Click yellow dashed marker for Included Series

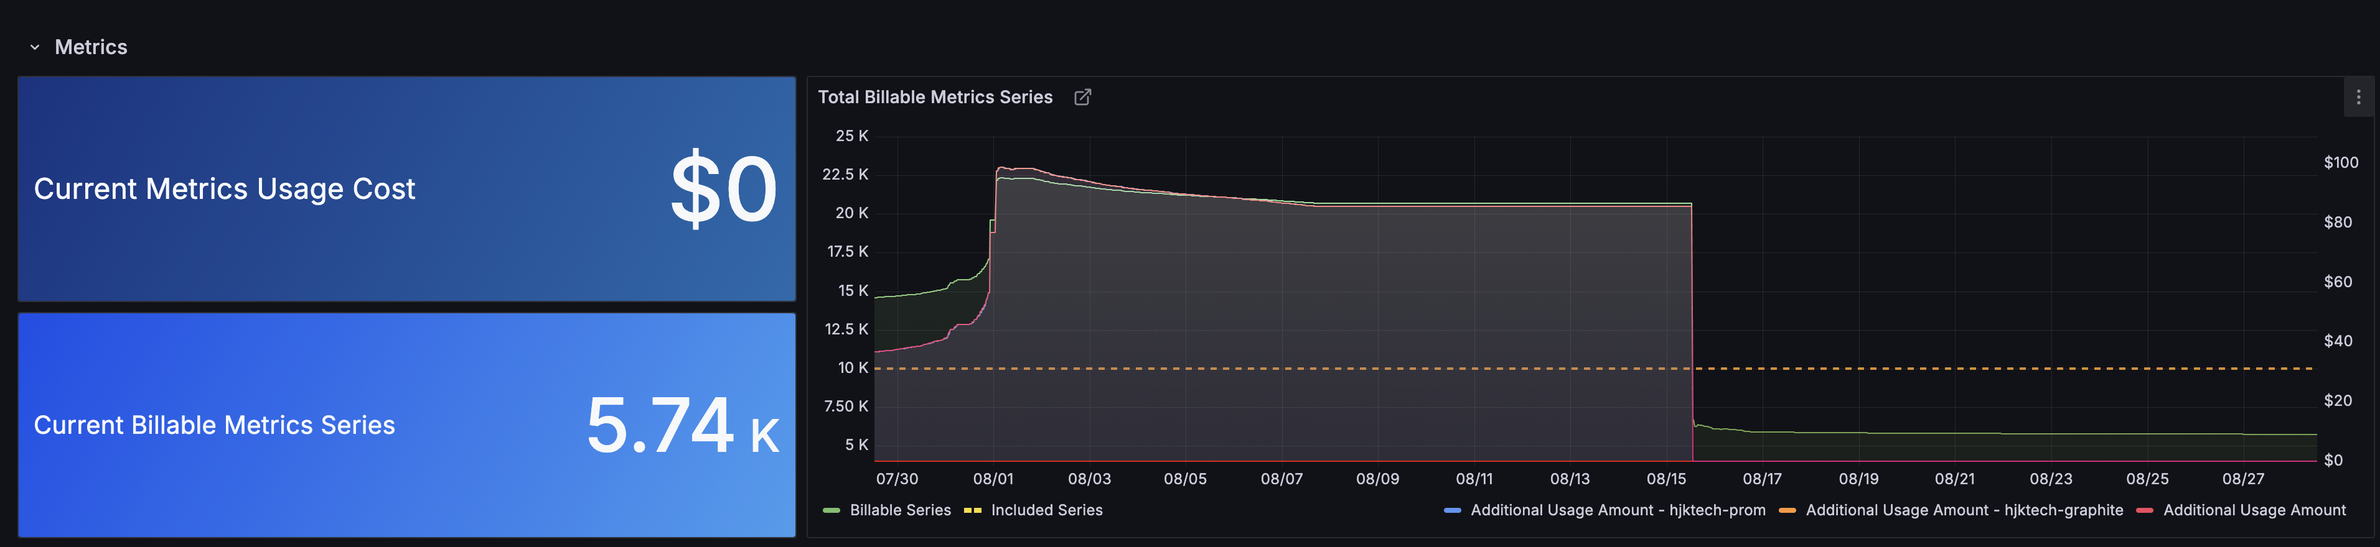pyautogui.click(x=972, y=510)
